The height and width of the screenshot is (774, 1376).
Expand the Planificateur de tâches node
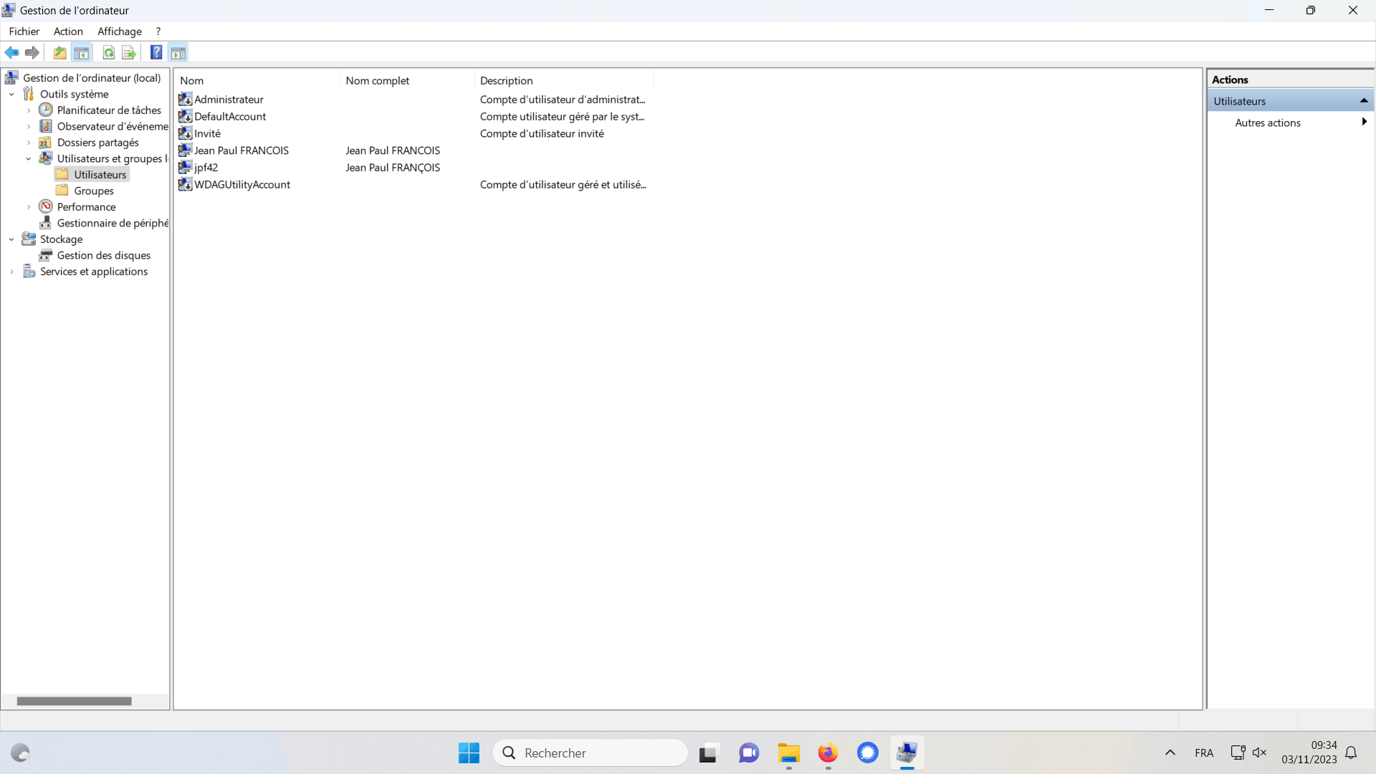click(29, 110)
